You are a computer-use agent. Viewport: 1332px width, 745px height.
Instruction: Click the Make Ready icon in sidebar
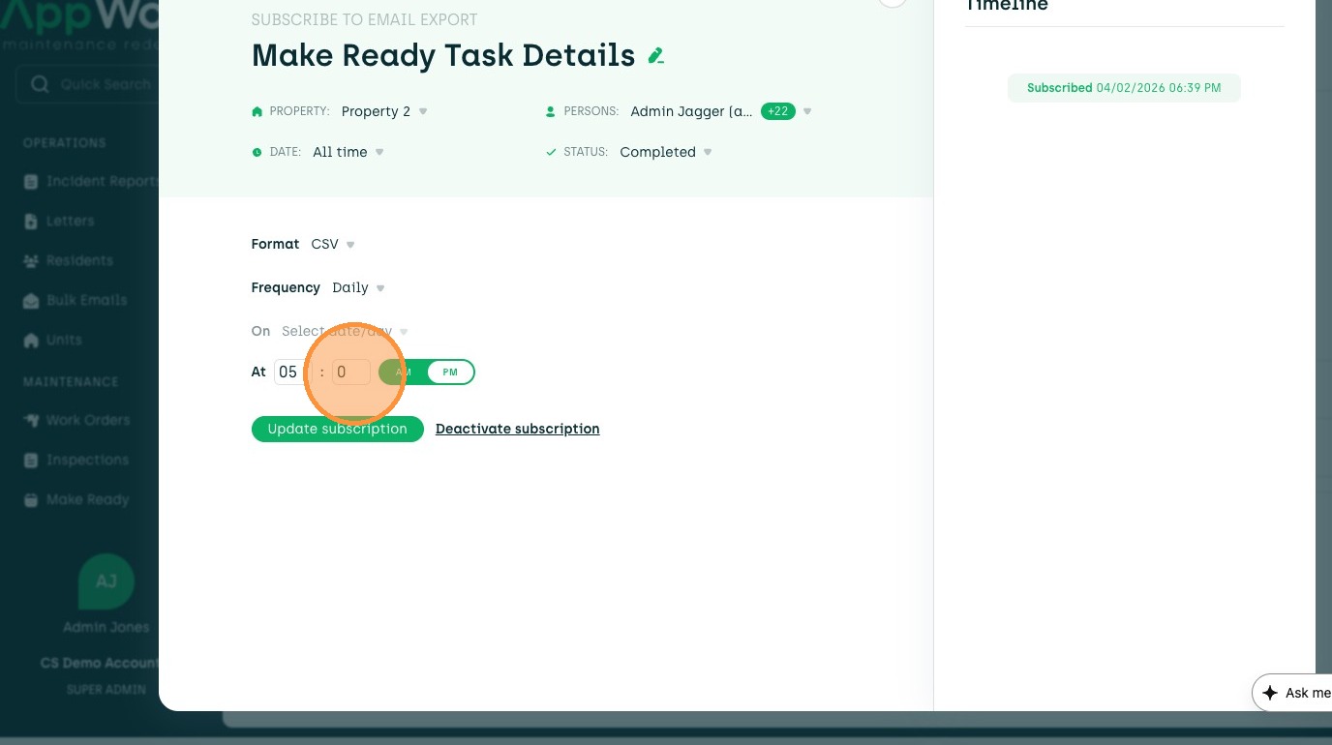[x=31, y=500]
